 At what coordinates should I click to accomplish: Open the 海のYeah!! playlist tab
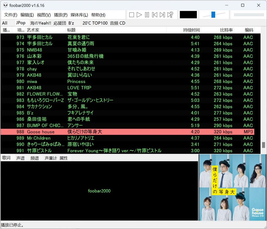[x=40, y=23]
